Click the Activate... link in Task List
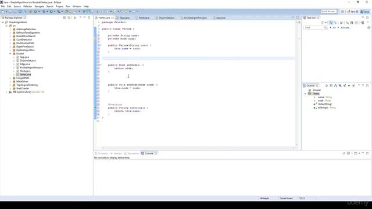This screenshot has width=372, height=209. [345, 28]
